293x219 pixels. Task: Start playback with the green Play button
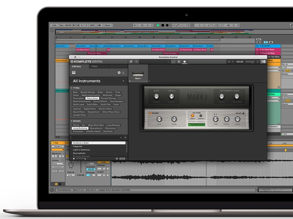point(158,25)
